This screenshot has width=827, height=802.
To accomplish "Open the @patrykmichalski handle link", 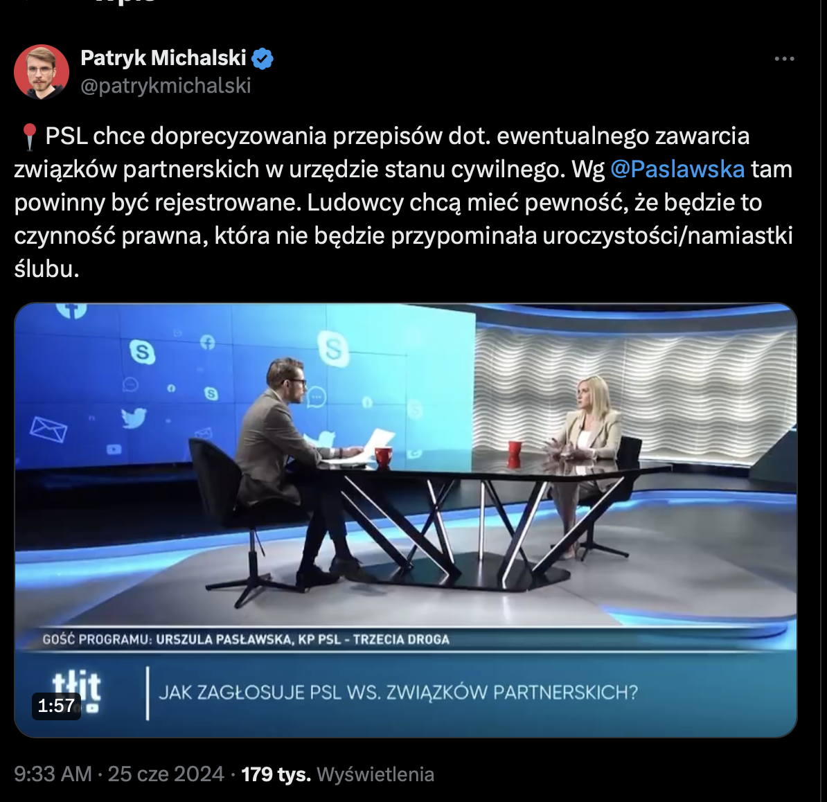I will tap(166, 86).
